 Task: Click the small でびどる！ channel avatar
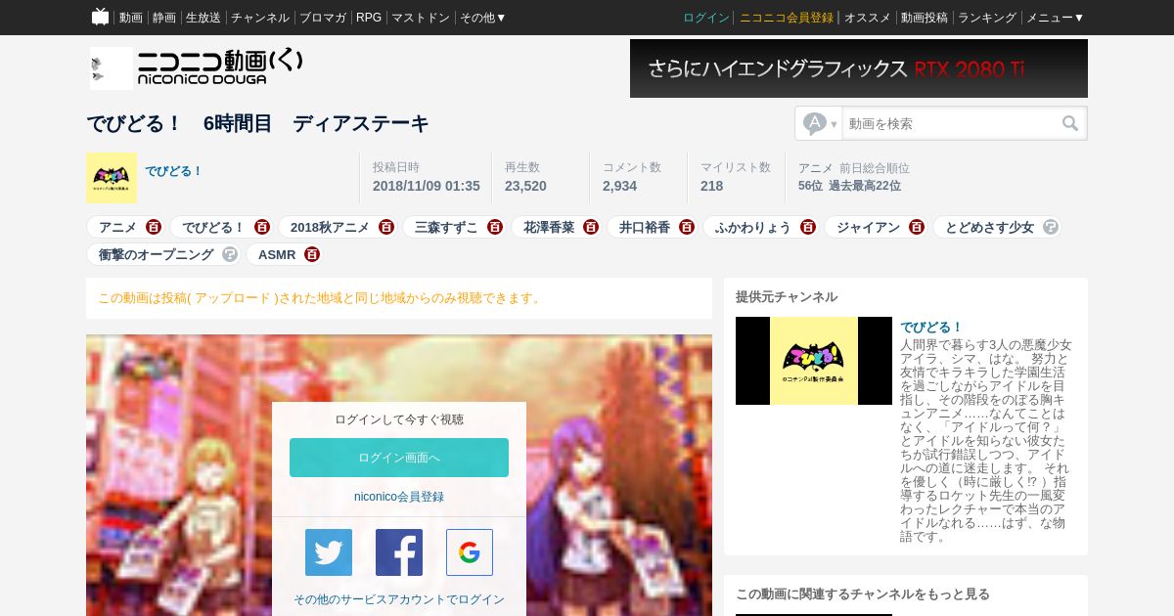point(112,178)
